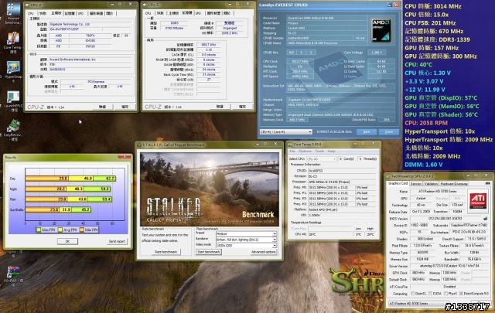Image resolution: width=495 pixels, height=313 pixels.
Task: Open the Hardware Giveaway tab in GPU-Z
Action: (x=454, y=184)
